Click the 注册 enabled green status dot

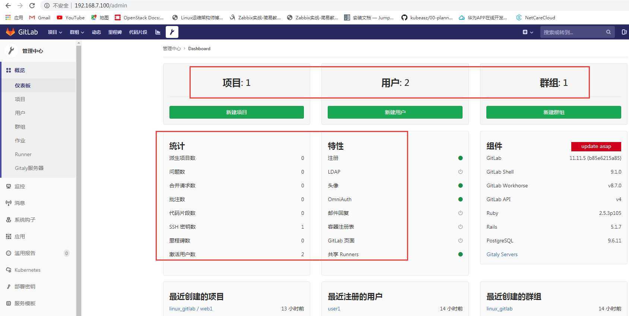click(x=460, y=158)
